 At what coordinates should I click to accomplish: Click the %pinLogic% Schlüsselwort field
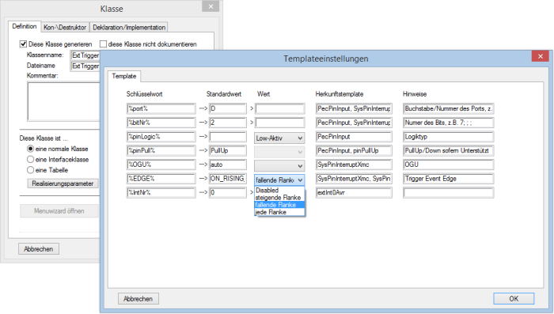[x=161, y=137]
